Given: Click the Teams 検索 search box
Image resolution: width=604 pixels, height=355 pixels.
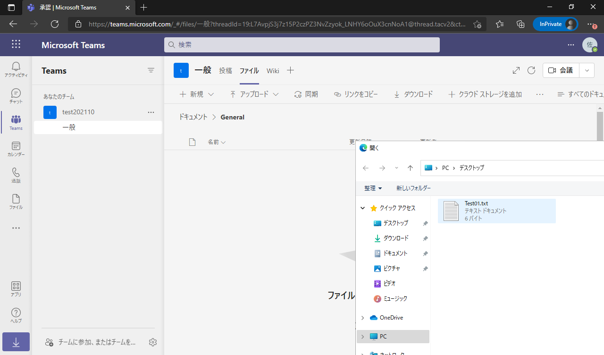Looking at the screenshot, I should click(x=302, y=45).
